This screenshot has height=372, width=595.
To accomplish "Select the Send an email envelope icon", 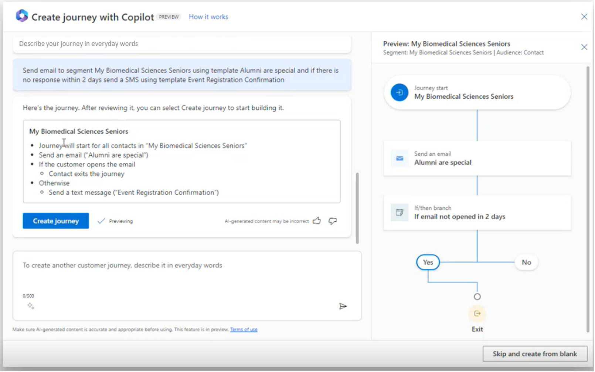I will 399,158.
